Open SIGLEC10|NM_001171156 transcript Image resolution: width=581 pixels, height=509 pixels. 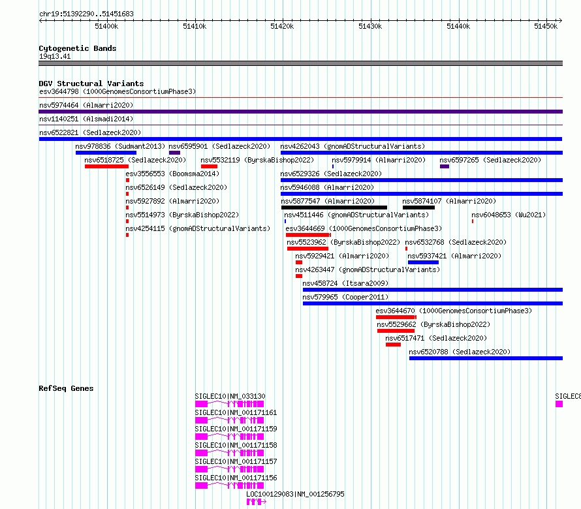click(236, 478)
